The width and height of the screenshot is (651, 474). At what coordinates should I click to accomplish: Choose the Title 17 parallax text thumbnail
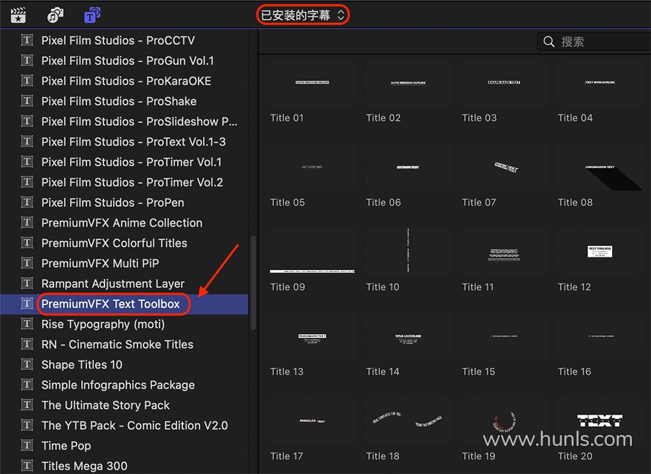[312, 421]
